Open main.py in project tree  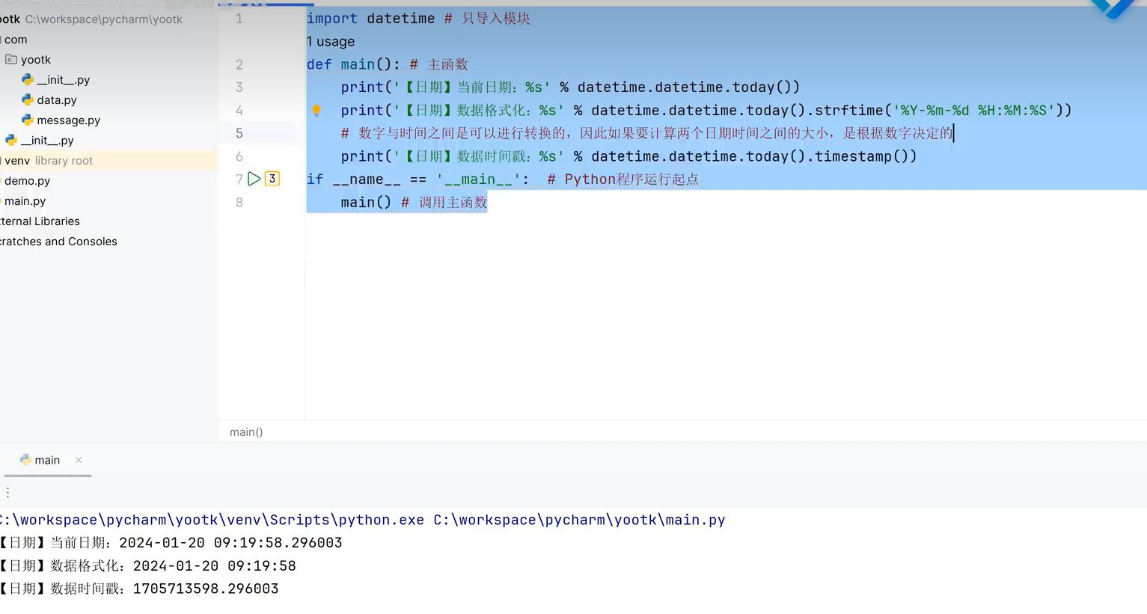point(25,200)
